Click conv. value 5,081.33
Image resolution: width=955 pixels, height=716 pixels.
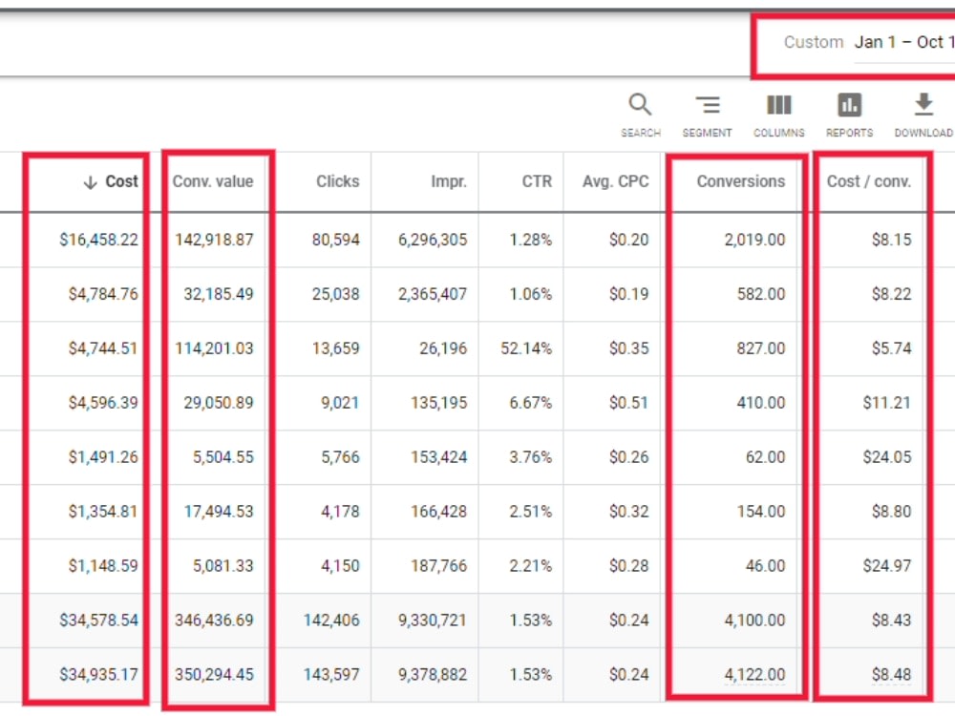[x=223, y=565]
